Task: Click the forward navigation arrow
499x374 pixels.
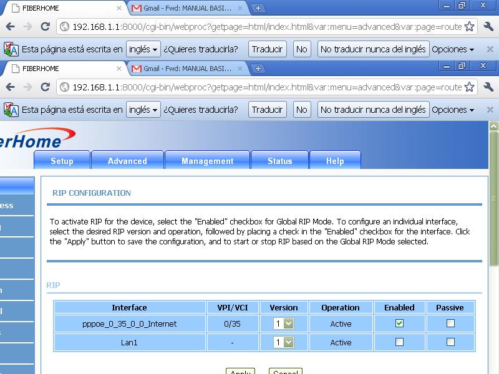Action: [26, 85]
